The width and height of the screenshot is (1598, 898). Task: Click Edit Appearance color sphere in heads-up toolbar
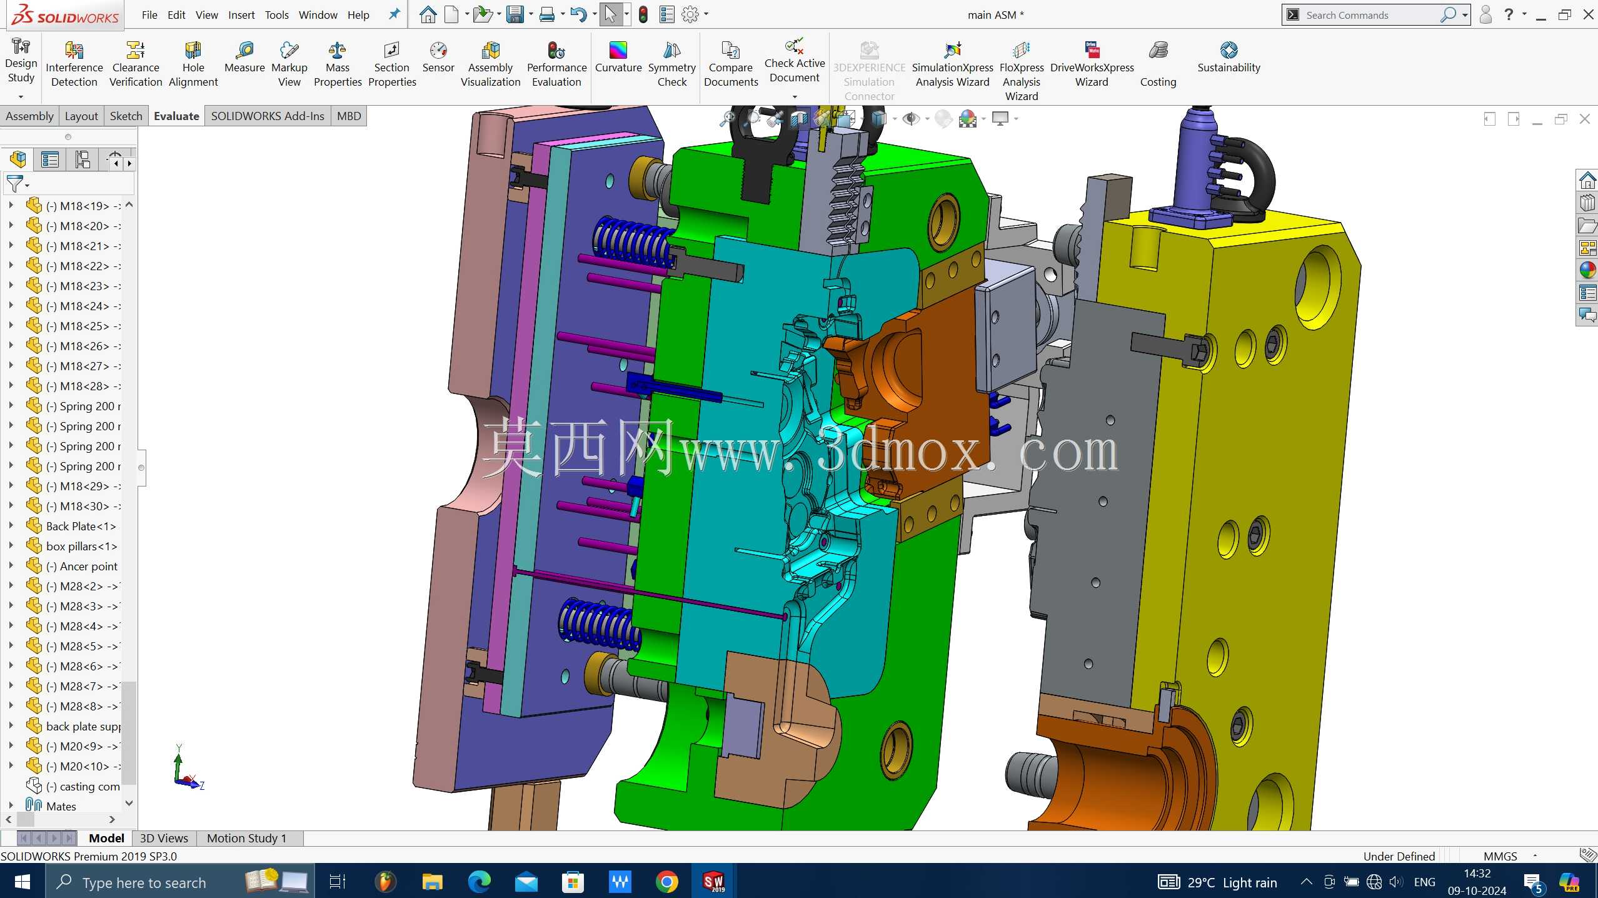(943, 119)
